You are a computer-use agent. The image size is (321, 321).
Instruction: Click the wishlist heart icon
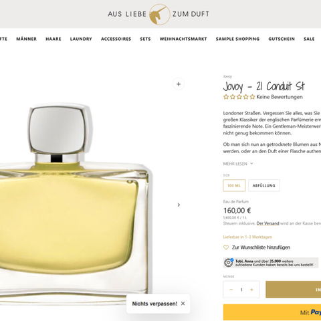pos(226,247)
